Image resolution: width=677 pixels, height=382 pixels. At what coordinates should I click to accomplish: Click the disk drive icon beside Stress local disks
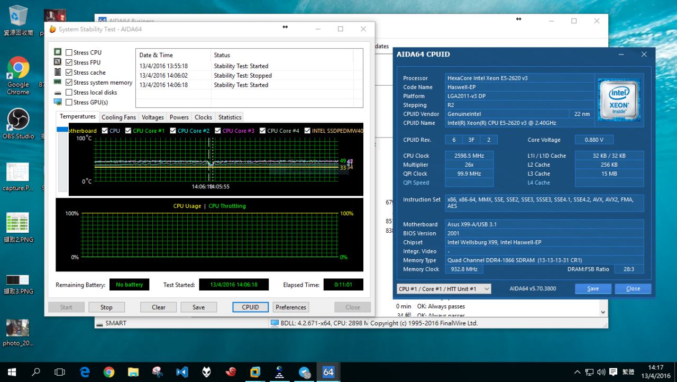pos(58,93)
